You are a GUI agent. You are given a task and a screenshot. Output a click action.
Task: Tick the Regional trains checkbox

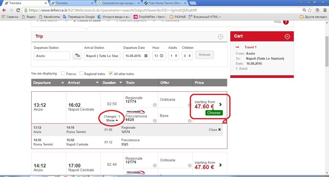pos(81,74)
